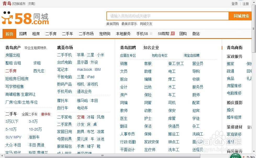
Task: Open the 摩托车 category
Action: [62, 101]
